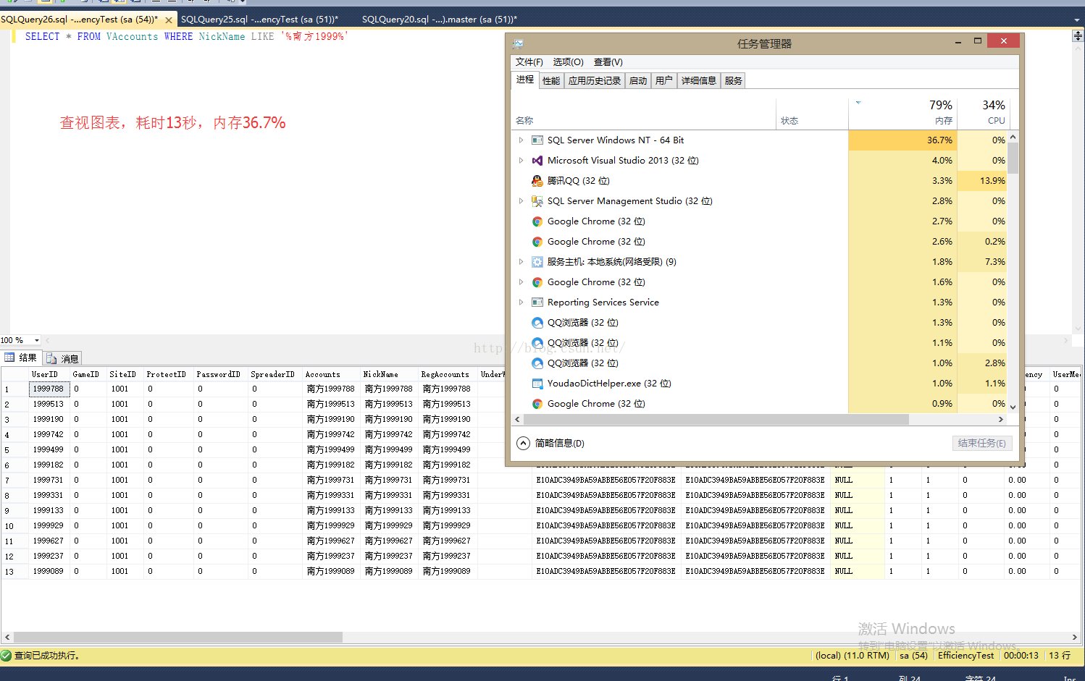Click the service host gear icon
The image size is (1085, 681).
537,262
